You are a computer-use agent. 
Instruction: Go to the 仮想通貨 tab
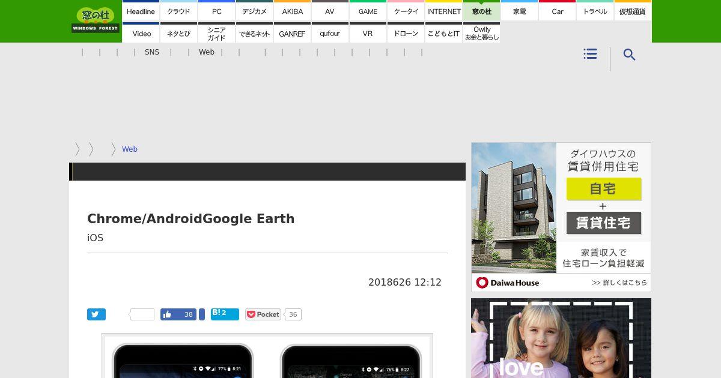[633, 11]
